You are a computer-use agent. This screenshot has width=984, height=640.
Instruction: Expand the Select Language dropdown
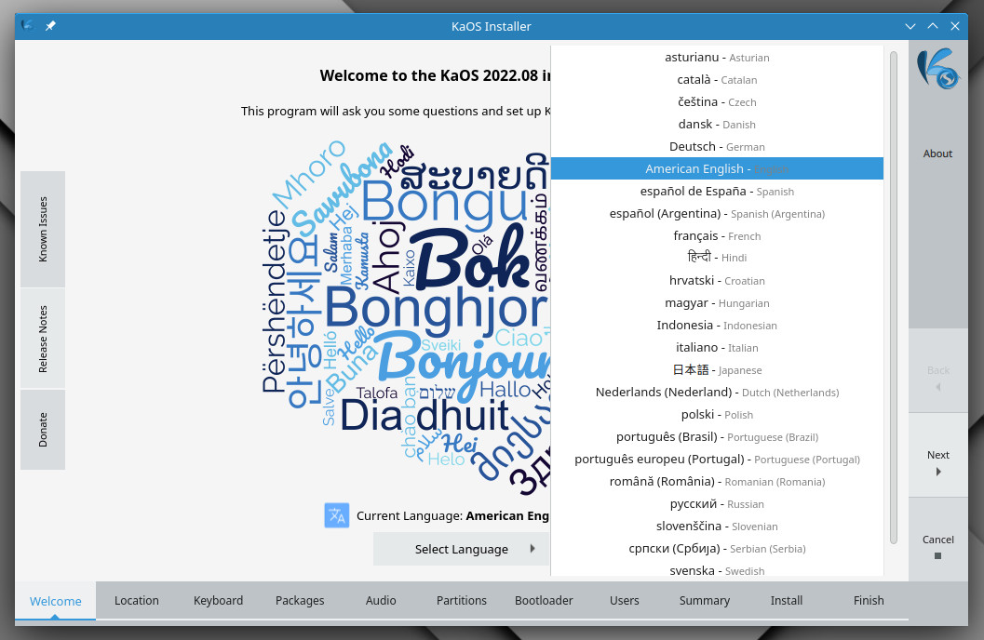tap(461, 549)
